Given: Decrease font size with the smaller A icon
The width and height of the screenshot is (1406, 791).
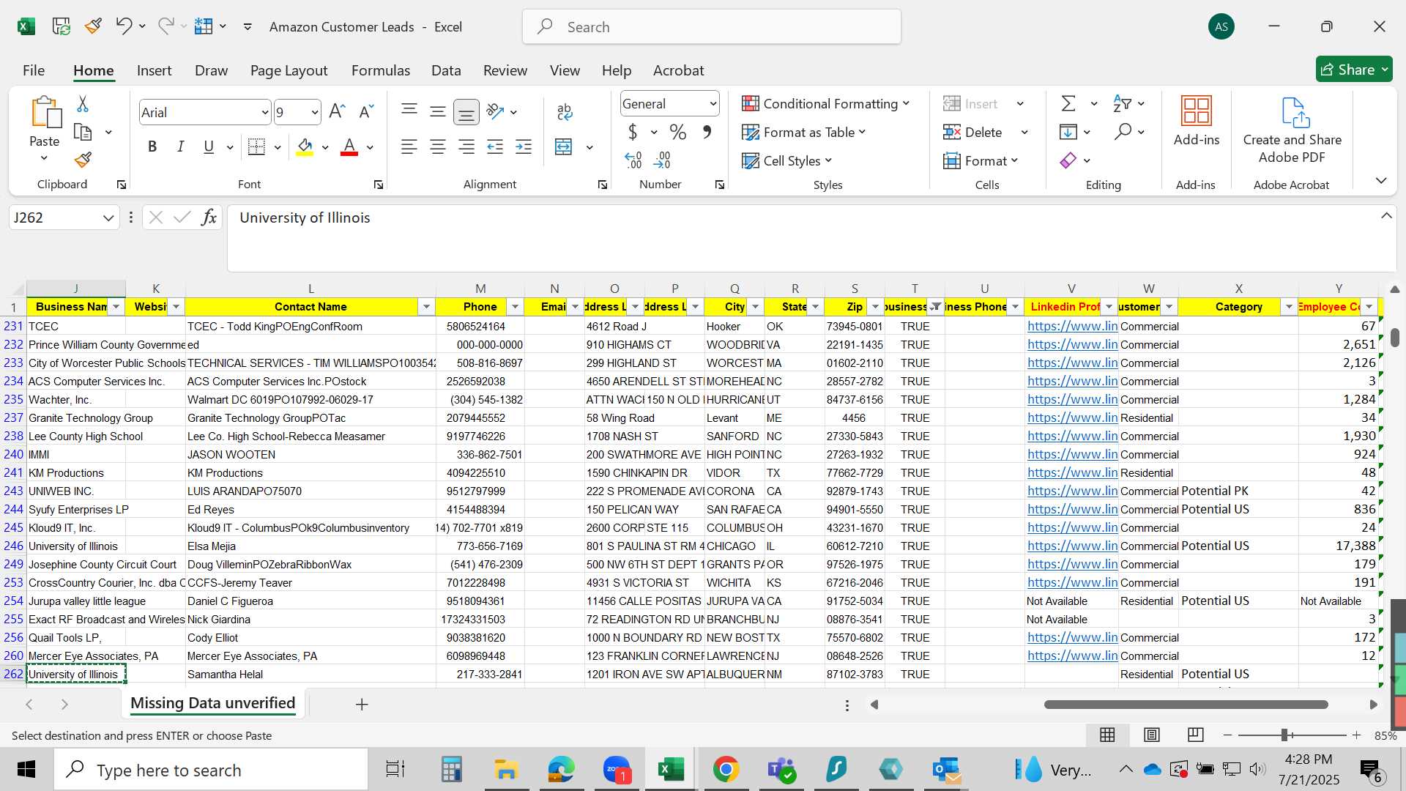Looking at the screenshot, I should 366,111.
